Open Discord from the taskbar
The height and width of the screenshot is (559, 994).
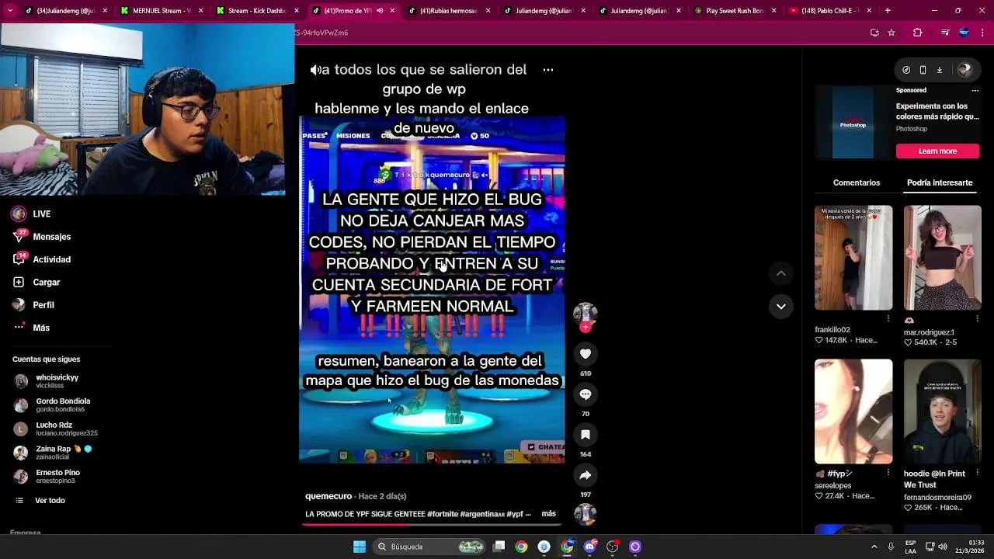(589, 547)
